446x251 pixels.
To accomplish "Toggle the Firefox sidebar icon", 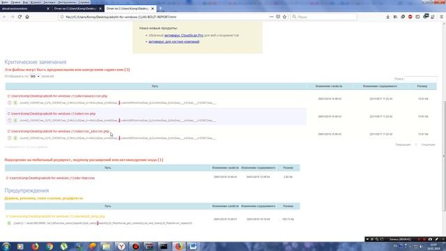I will 417,17.
